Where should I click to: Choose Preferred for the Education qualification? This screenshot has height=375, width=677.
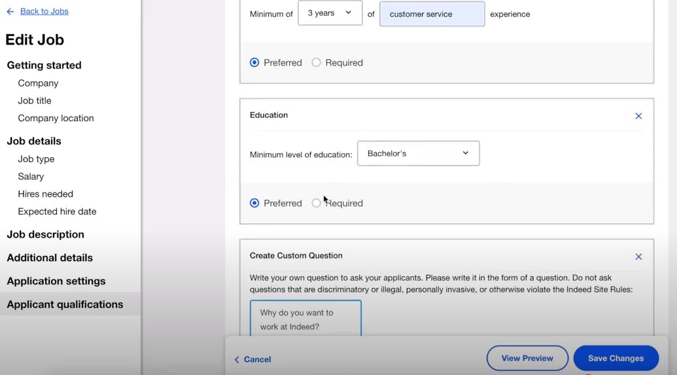coord(254,204)
